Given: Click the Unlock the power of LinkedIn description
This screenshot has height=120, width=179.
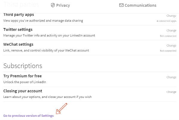Looking at the screenshot, I should click(25, 82).
